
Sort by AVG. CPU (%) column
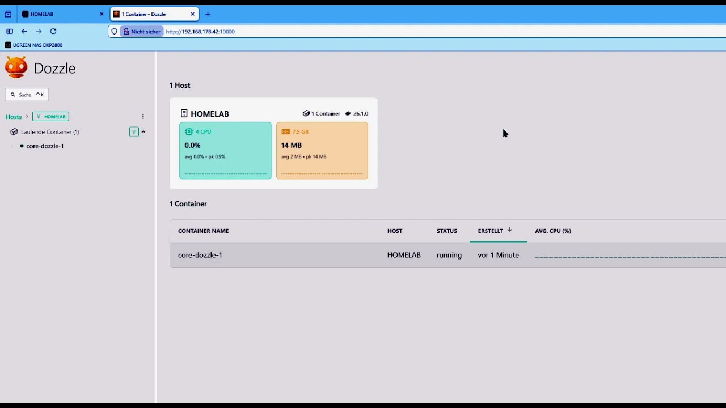pos(553,231)
